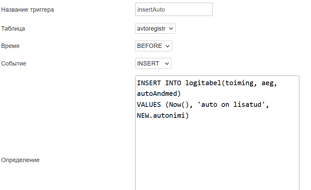Place cursor on the word autoAndmed in definition
Viewport: 311px width, 190px height.
click(157, 94)
